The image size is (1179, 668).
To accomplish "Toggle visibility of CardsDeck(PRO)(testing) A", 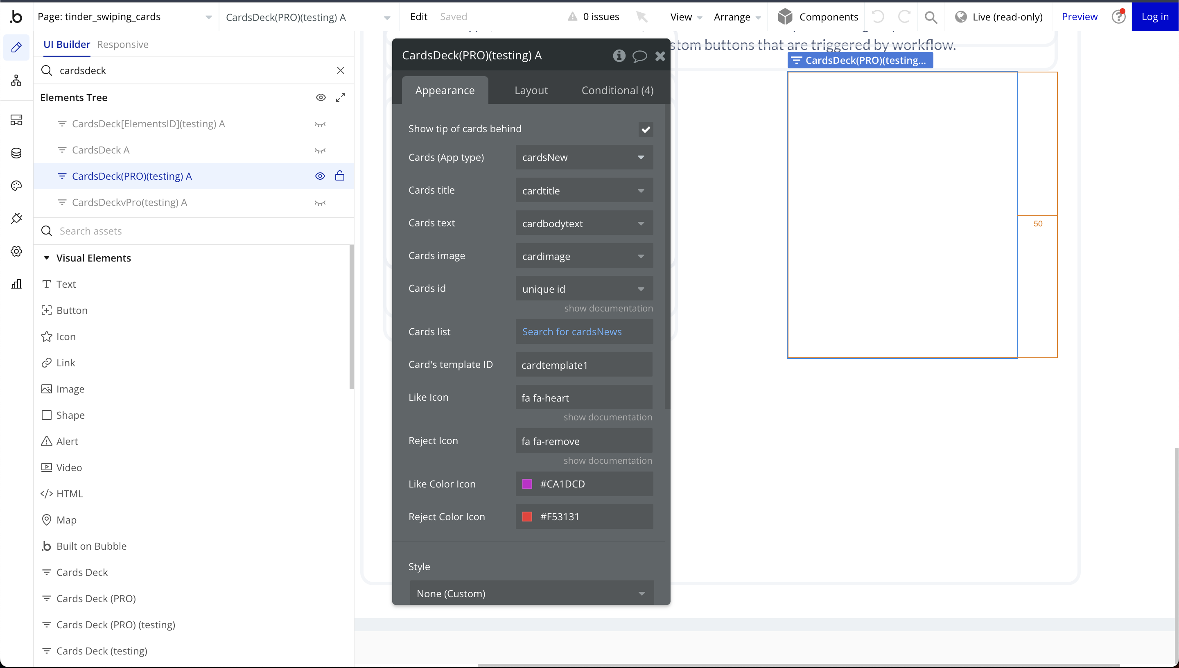I will click(320, 176).
